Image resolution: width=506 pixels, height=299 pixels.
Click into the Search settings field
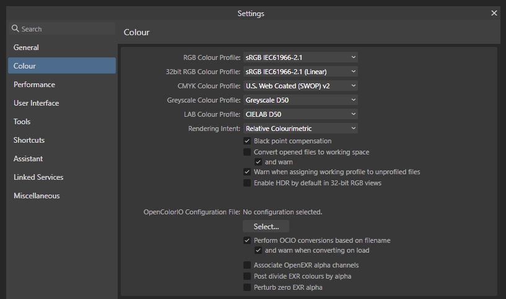62,28
